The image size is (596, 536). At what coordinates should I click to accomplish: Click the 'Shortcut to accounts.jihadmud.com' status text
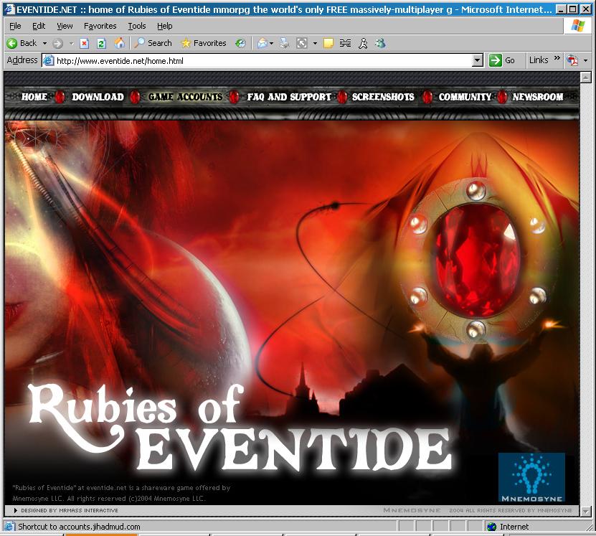click(79, 527)
